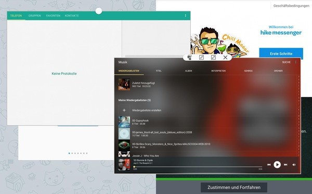Click the plus icon to create a playlist

pyautogui.click(x=124, y=110)
